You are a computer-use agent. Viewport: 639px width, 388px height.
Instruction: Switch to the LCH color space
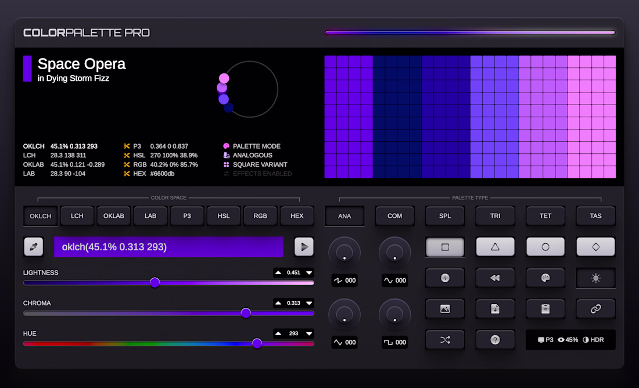click(x=77, y=216)
